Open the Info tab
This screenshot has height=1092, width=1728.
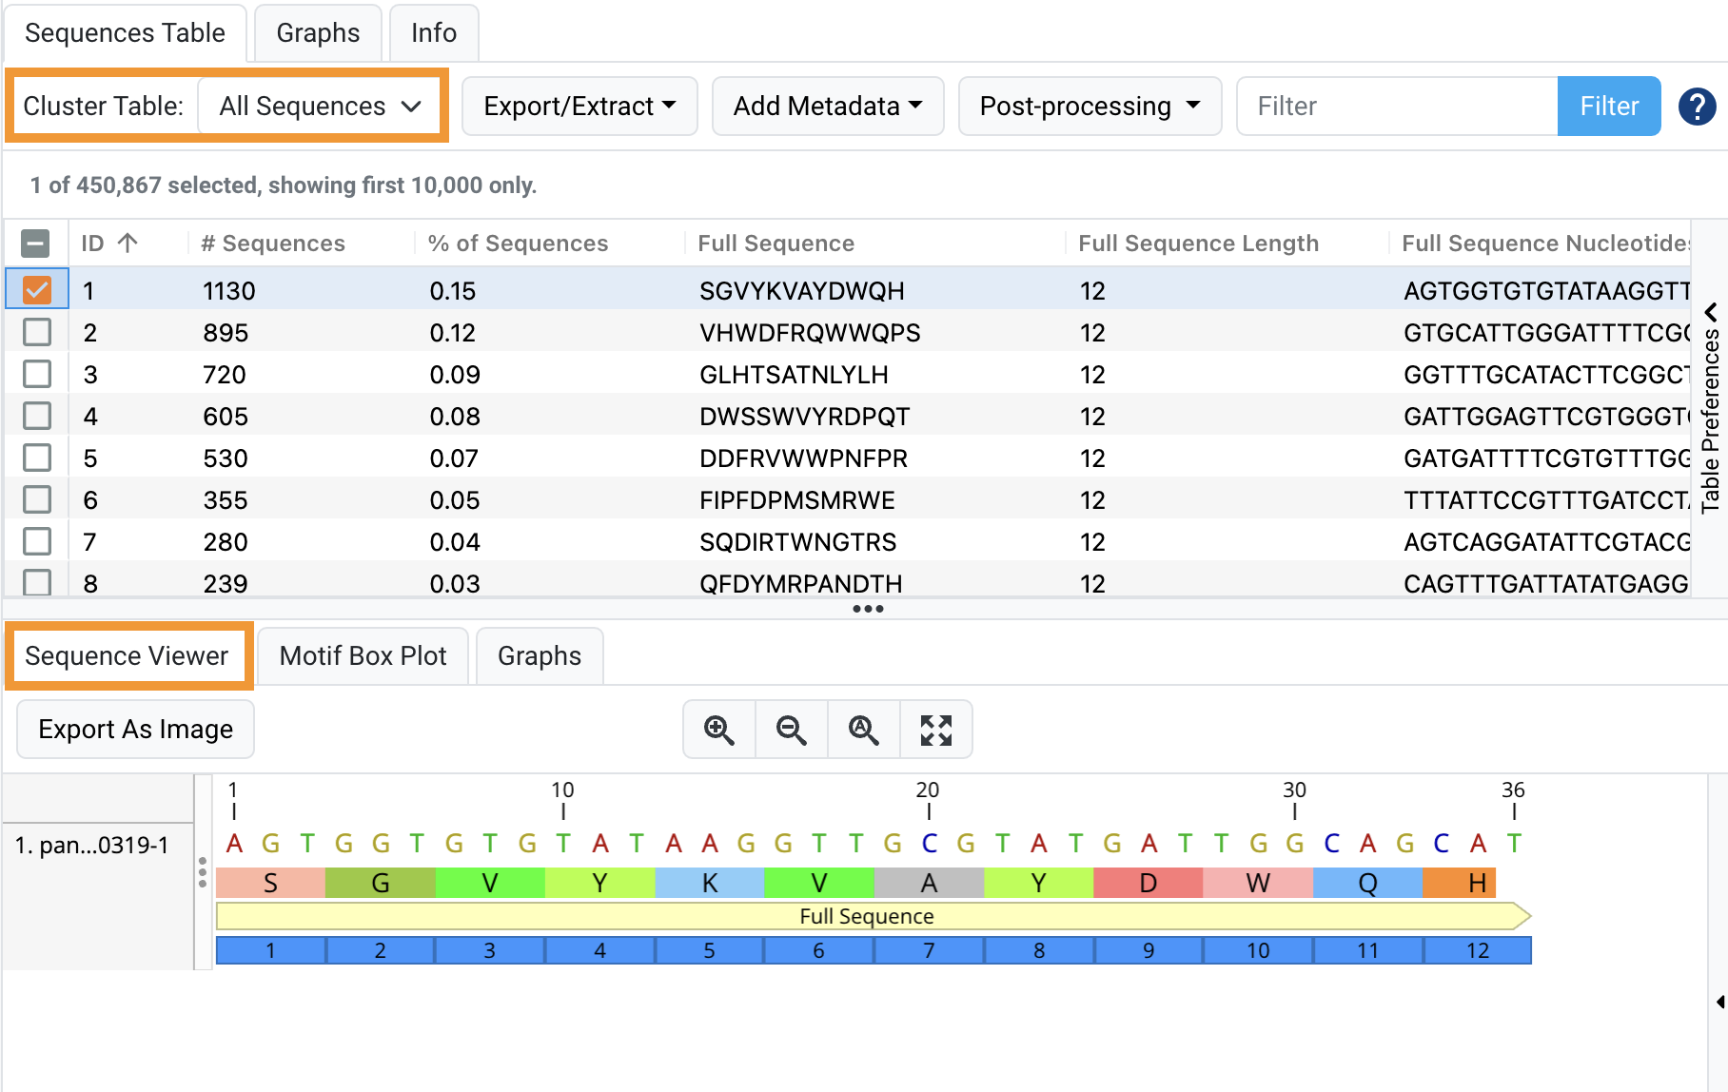pyautogui.click(x=434, y=33)
